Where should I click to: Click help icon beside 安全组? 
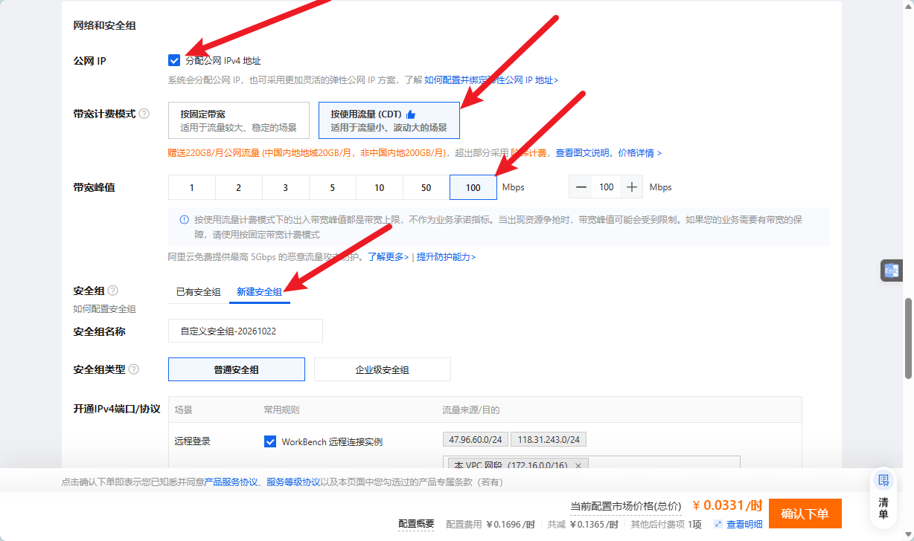point(113,291)
